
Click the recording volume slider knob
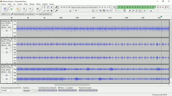(x=70, y=11)
